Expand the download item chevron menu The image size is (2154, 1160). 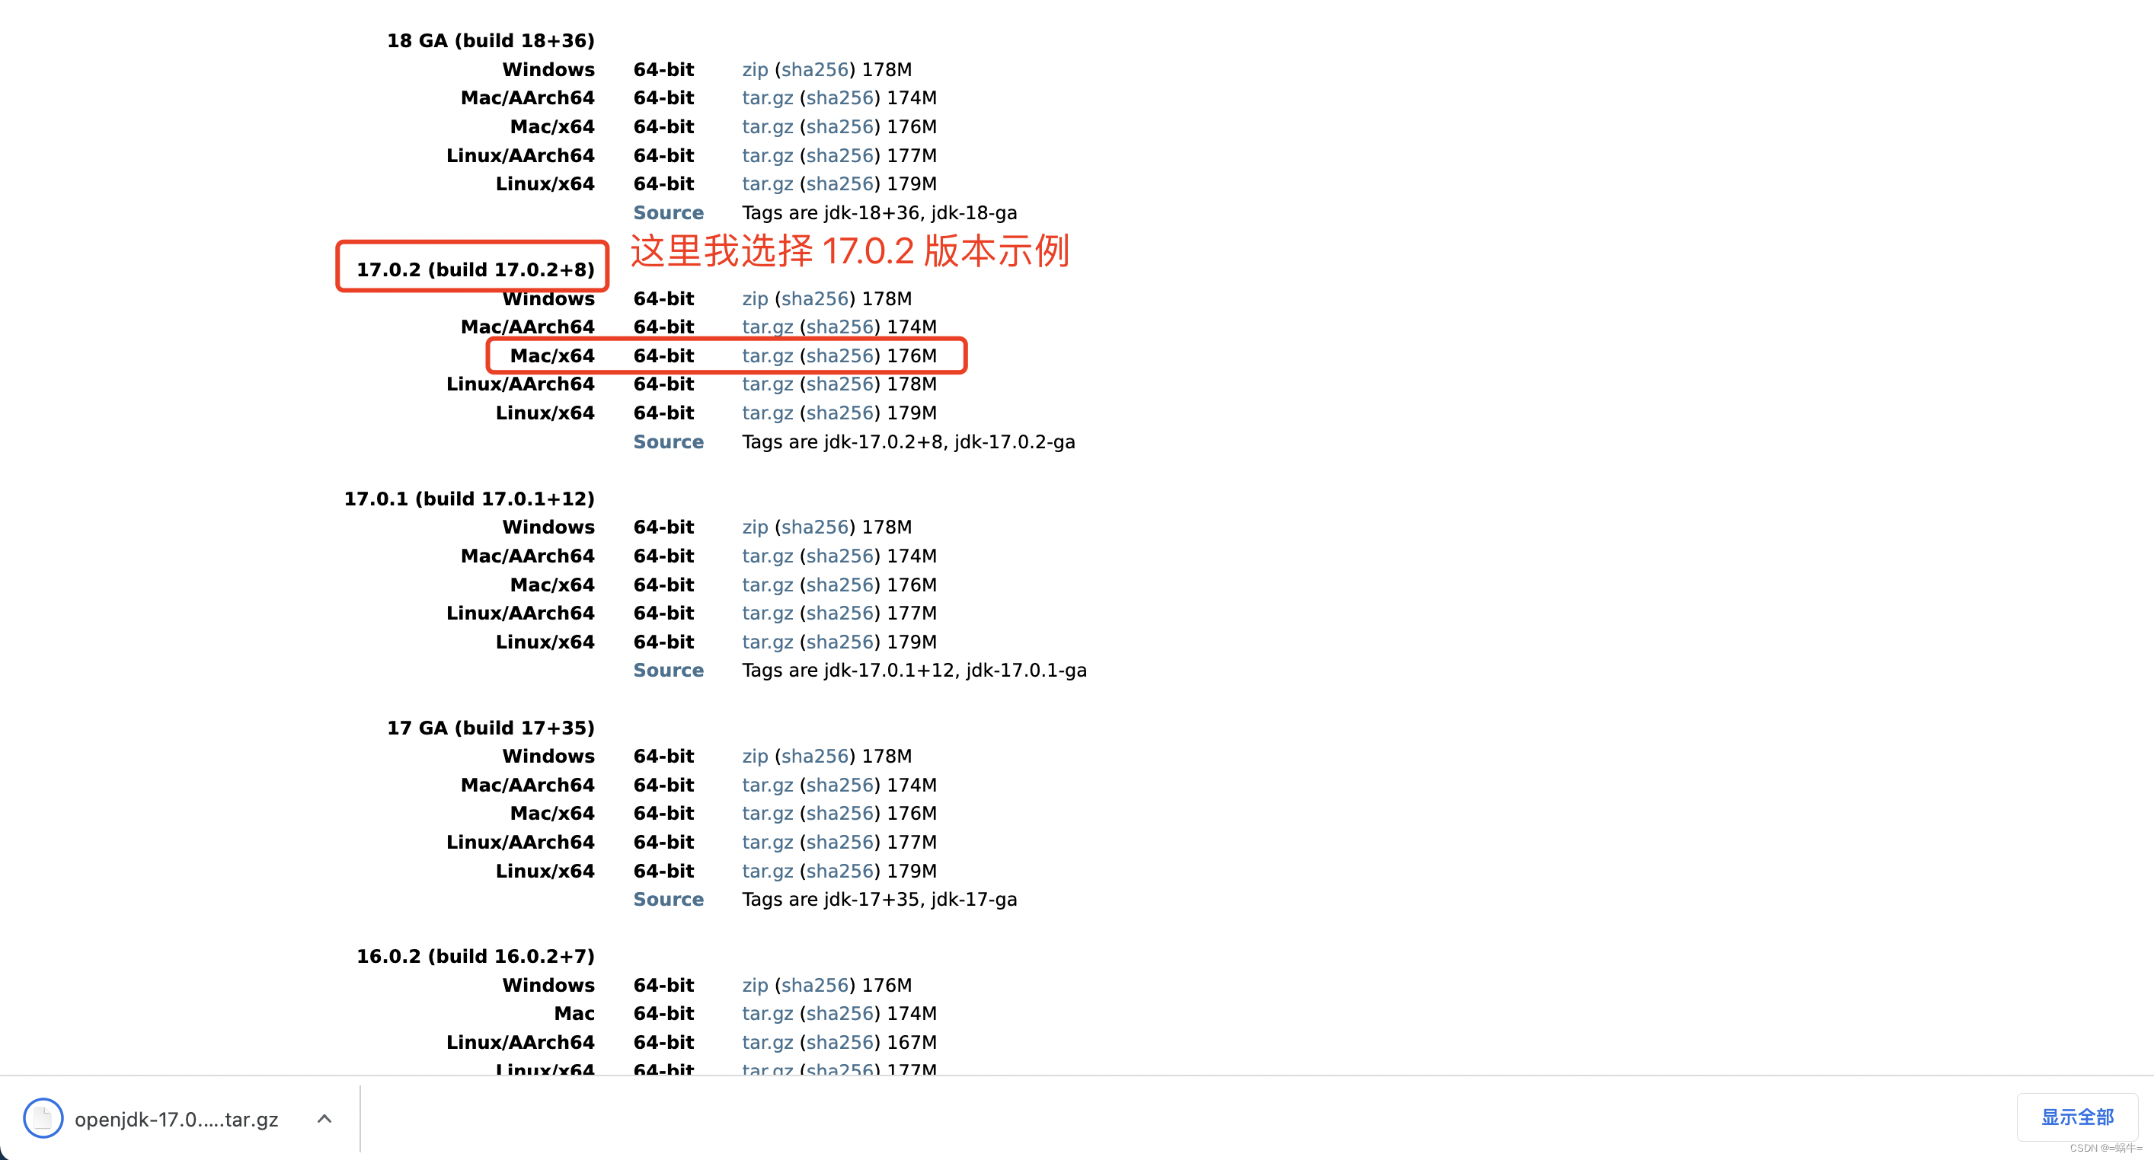point(324,1118)
